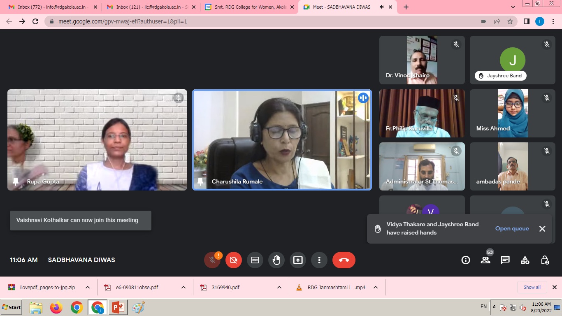Toggle the camera on/off button
Viewport: 562px width, 316px height.
[234, 260]
